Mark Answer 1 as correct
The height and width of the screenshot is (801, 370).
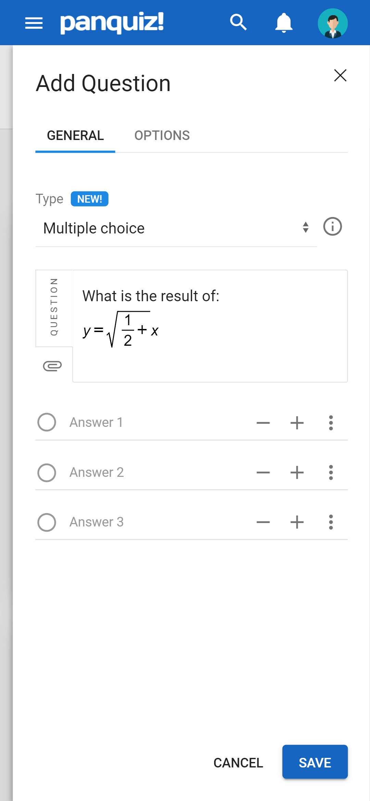[x=47, y=422]
